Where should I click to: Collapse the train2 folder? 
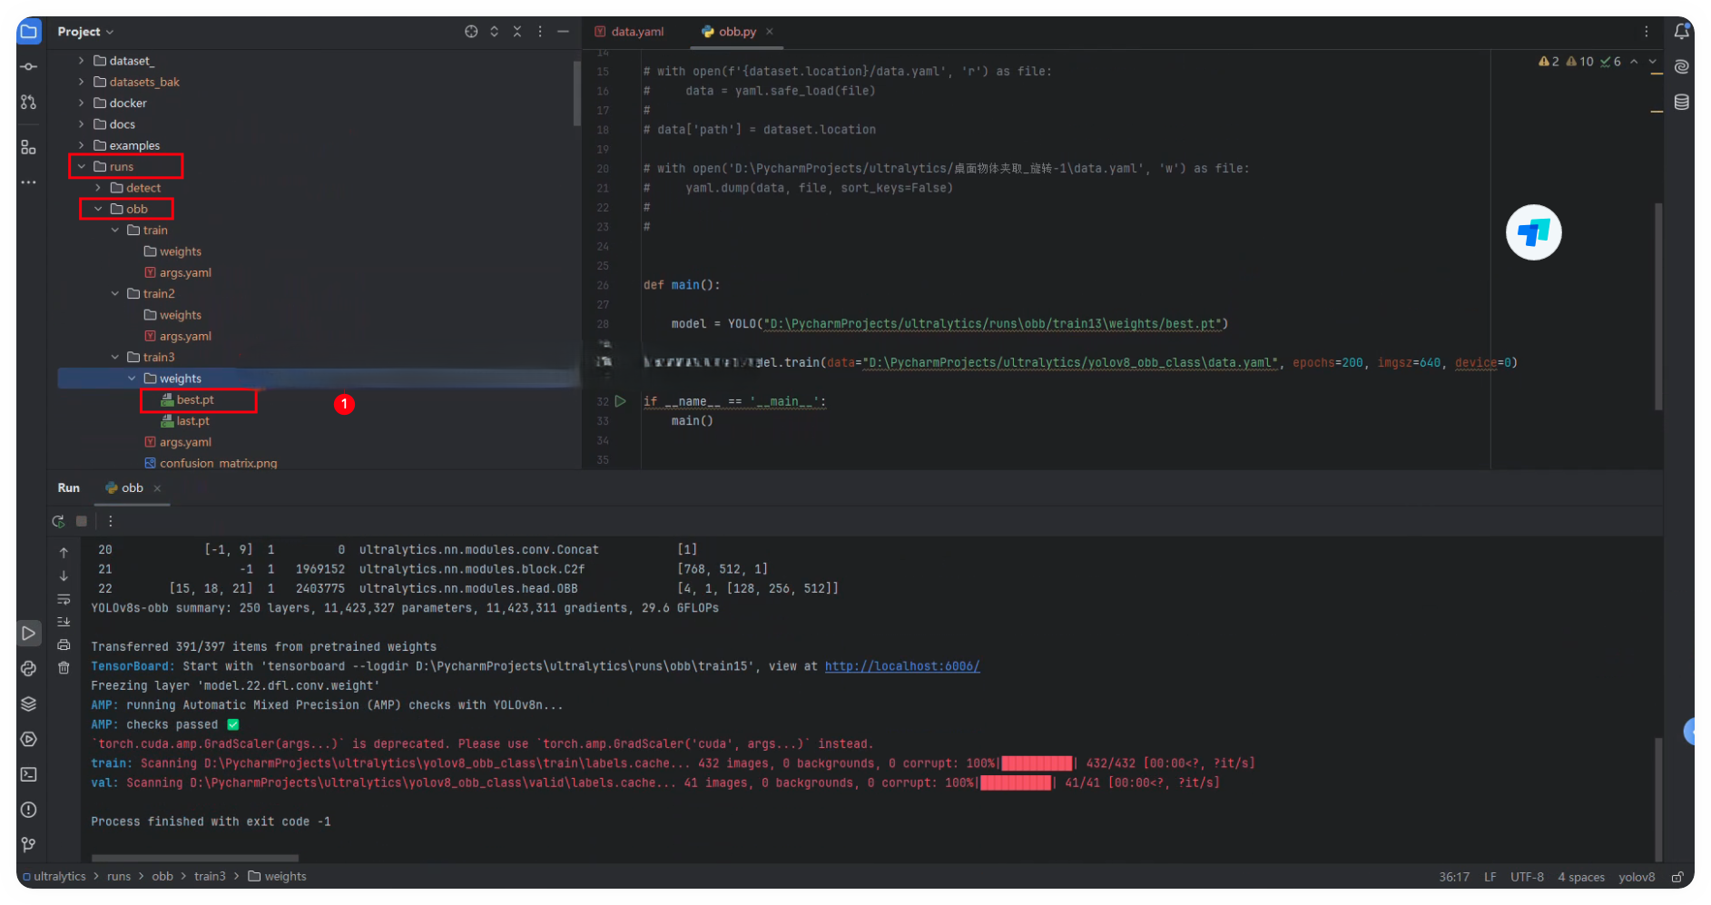[115, 294]
